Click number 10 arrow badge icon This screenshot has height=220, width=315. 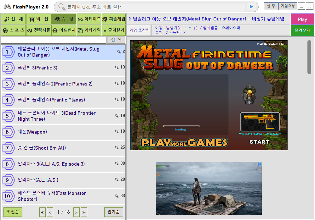tap(9, 196)
